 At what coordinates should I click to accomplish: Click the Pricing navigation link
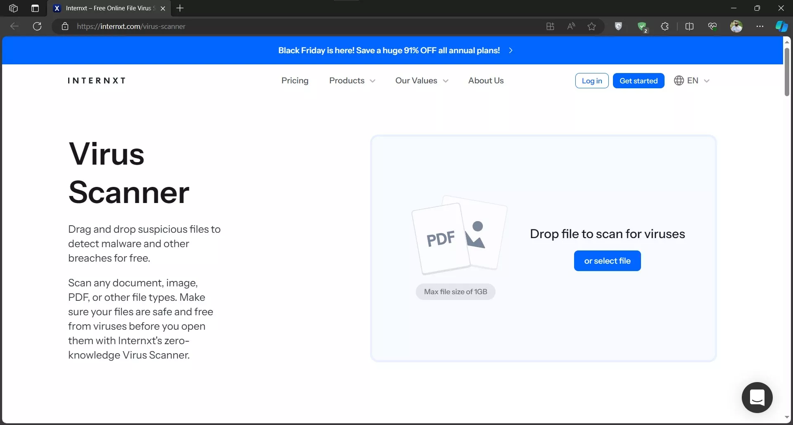point(295,80)
